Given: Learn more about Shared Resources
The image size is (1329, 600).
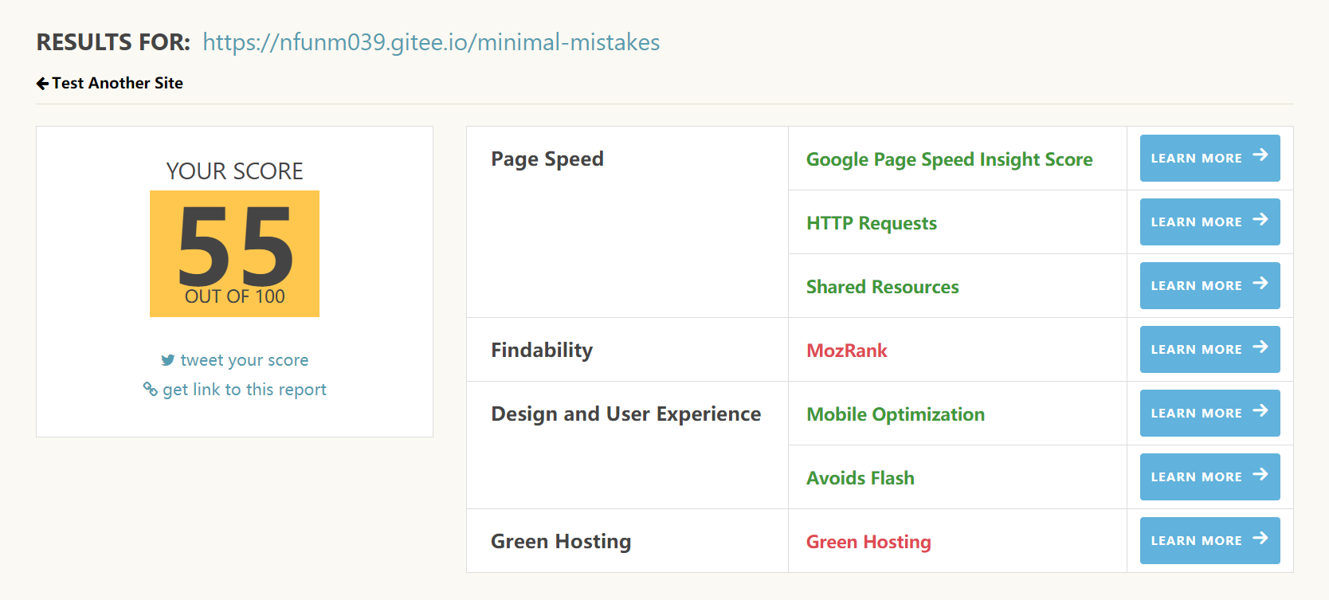Looking at the screenshot, I should 1209,285.
